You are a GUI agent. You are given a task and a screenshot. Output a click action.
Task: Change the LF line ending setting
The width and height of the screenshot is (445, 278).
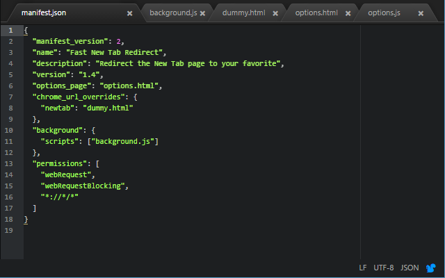pos(363,268)
